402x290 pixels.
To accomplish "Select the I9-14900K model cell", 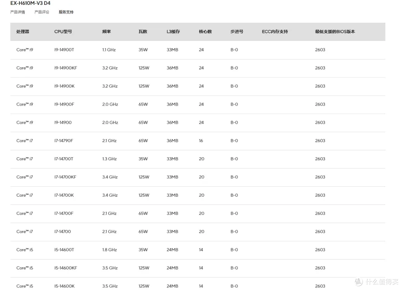I will pyautogui.click(x=64, y=86).
